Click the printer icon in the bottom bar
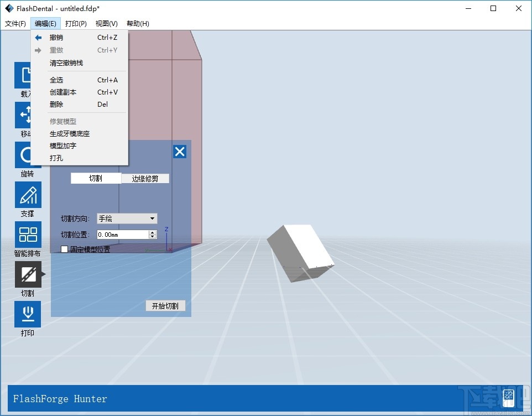 coord(508,398)
